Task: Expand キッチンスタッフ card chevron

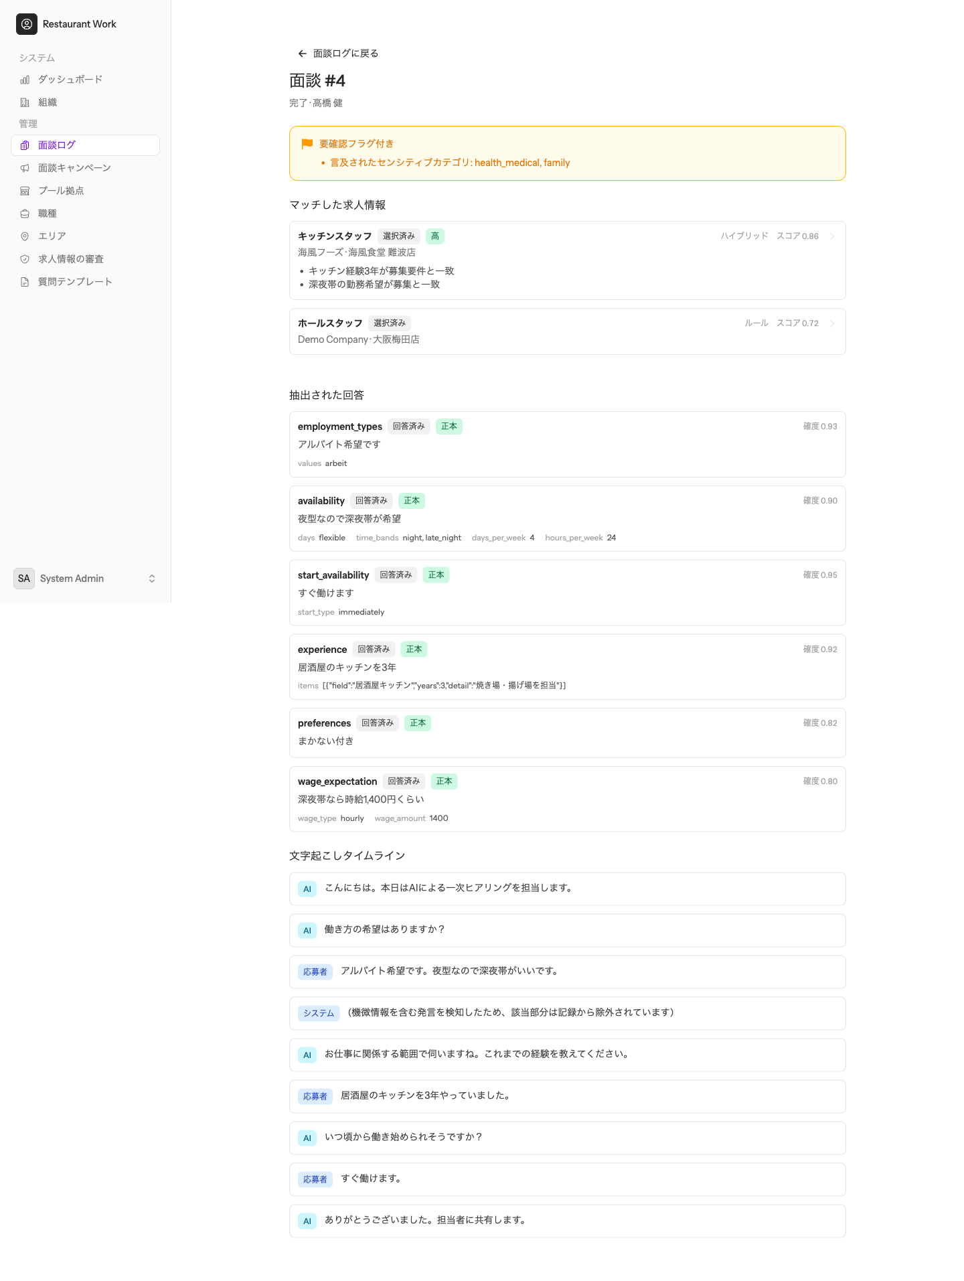Action: 832,236
